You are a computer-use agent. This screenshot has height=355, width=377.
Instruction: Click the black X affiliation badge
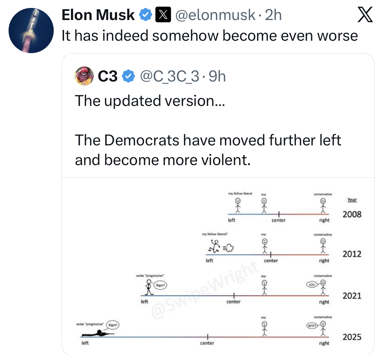pyautogui.click(x=163, y=15)
